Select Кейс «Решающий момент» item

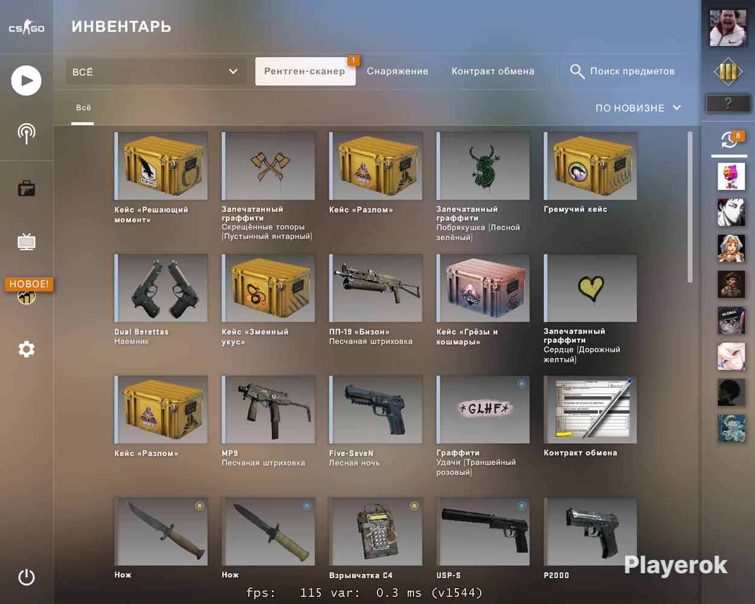pos(161,166)
